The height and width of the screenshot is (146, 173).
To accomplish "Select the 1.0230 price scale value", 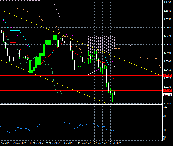I will click(x=167, y=87).
